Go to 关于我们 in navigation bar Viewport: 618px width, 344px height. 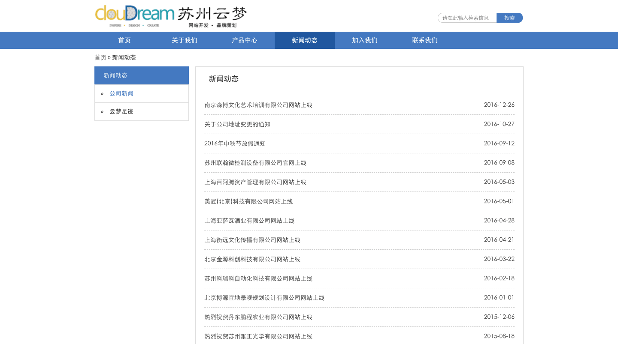pyautogui.click(x=185, y=40)
